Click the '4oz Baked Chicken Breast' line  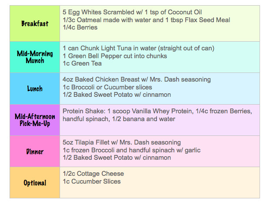[137, 79]
